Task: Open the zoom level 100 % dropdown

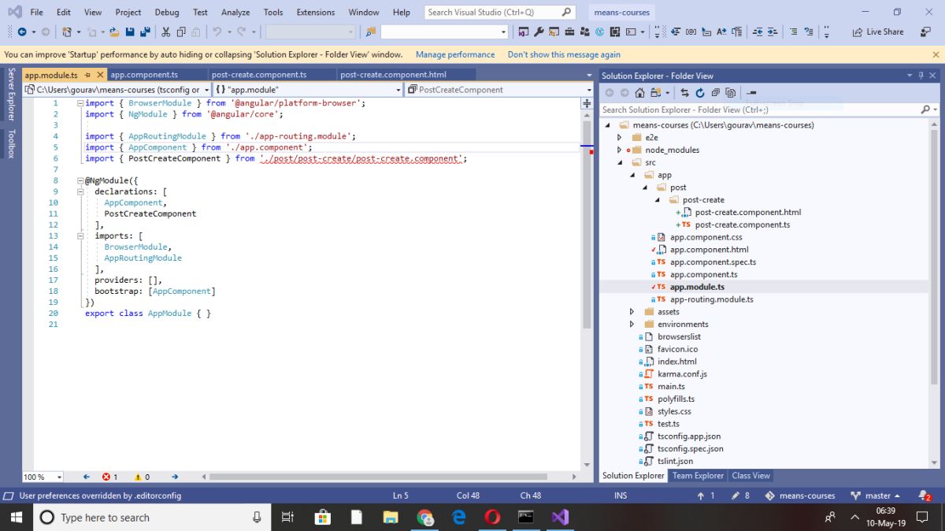Action: [59, 477]
